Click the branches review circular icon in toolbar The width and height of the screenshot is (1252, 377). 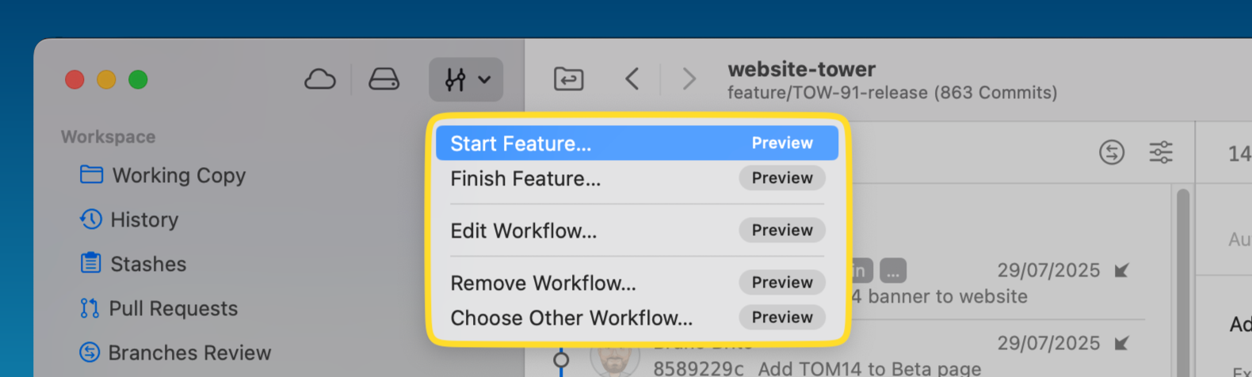pyautogui.click(x=1112, y=152)
